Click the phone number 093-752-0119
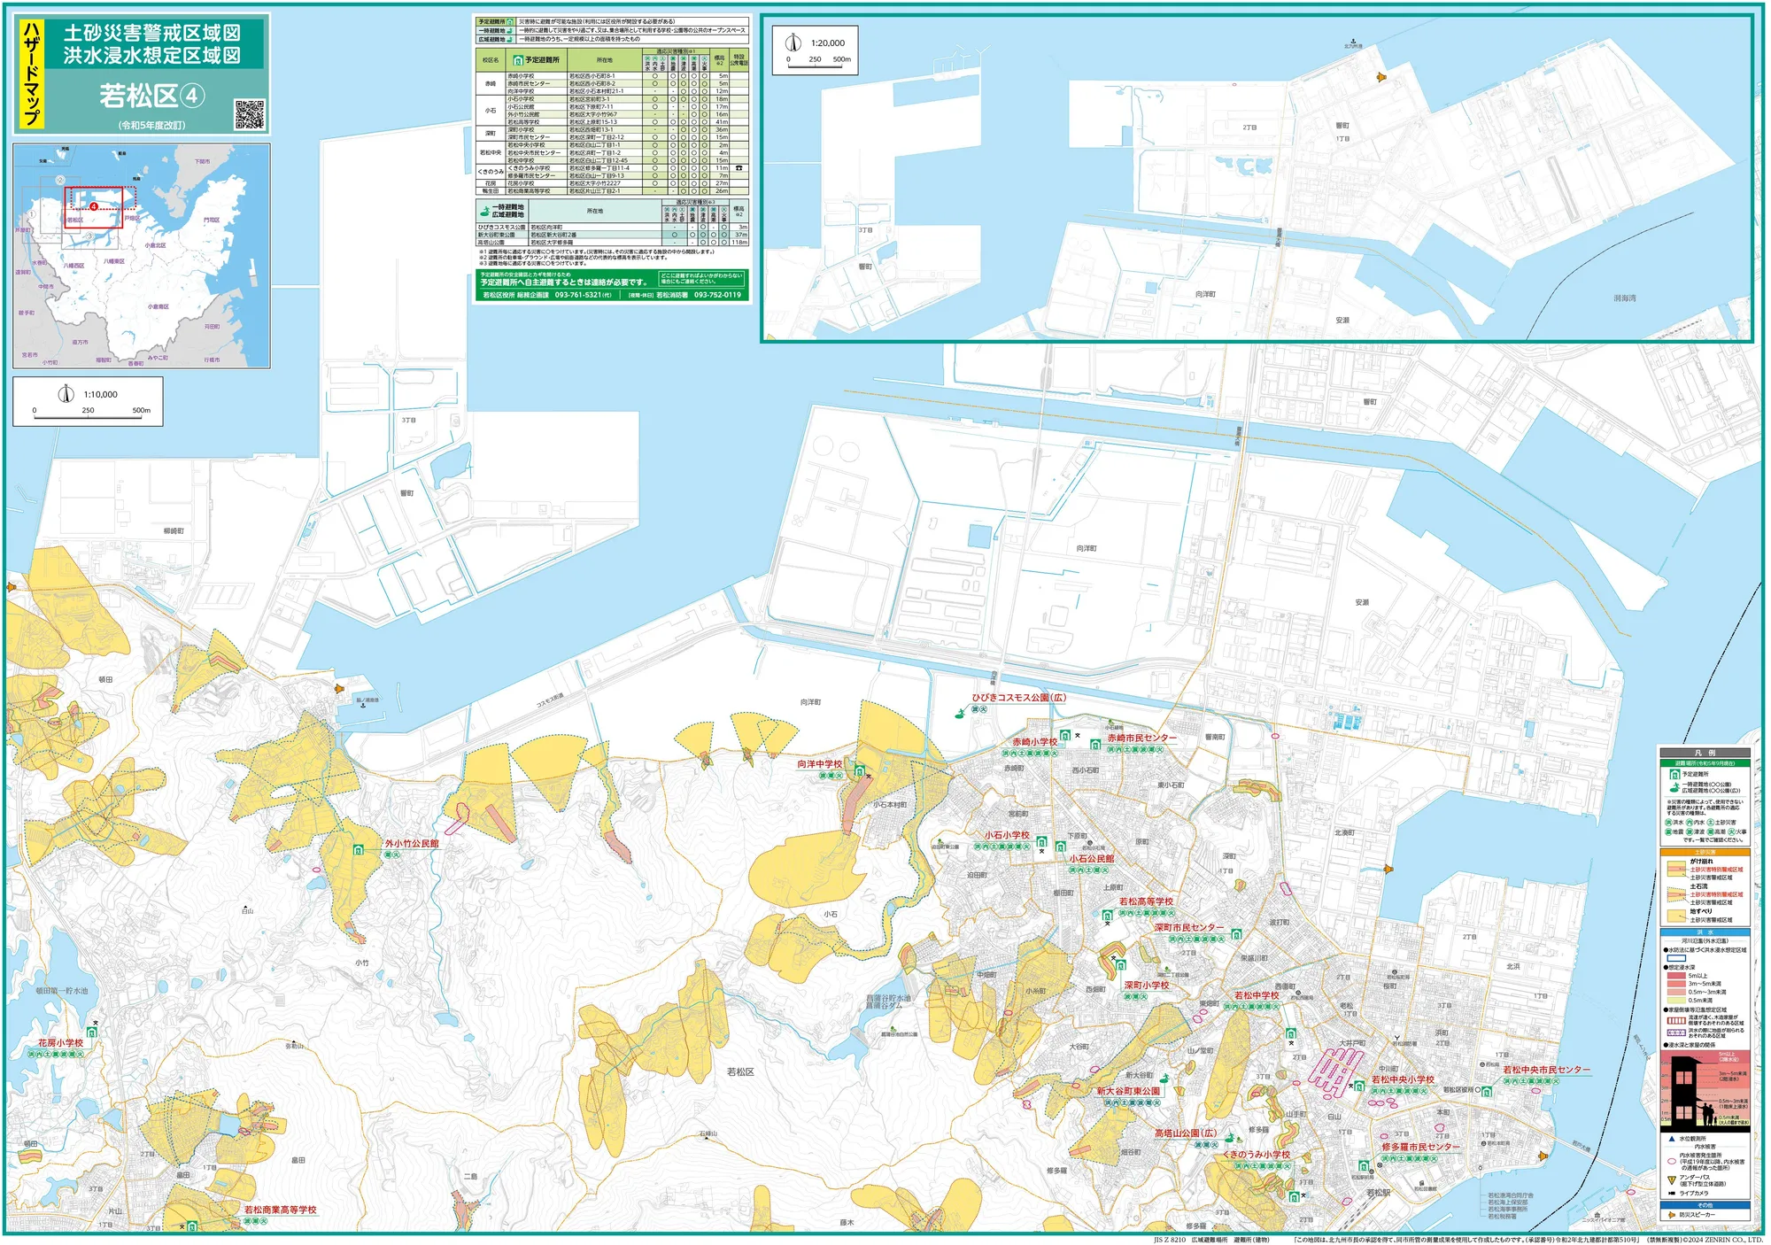 pos(717,295)
